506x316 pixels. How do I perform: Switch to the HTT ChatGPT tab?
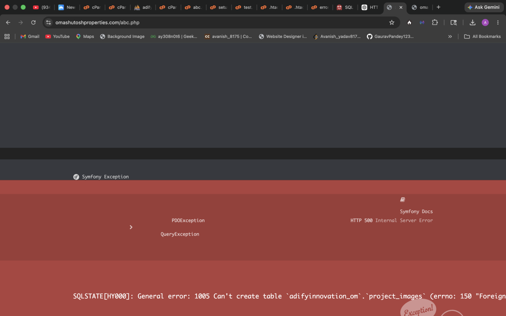pos(370,7)
